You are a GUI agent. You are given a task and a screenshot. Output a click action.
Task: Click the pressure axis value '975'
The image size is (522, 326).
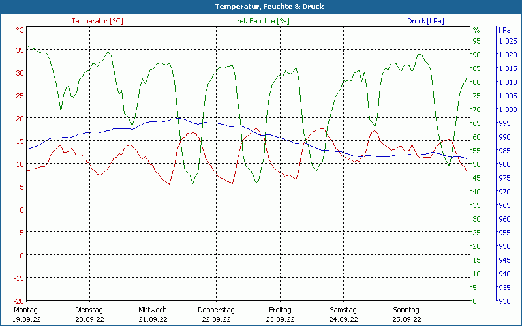coord(504,178)
